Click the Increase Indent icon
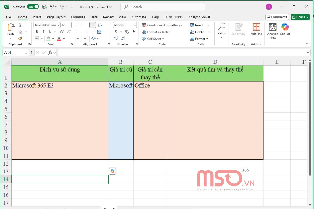The height and width of the screenshot is (209, 314). (86, 39)
